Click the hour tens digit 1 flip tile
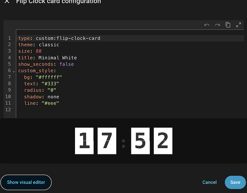The image size is (247, 193). (84, 141)
